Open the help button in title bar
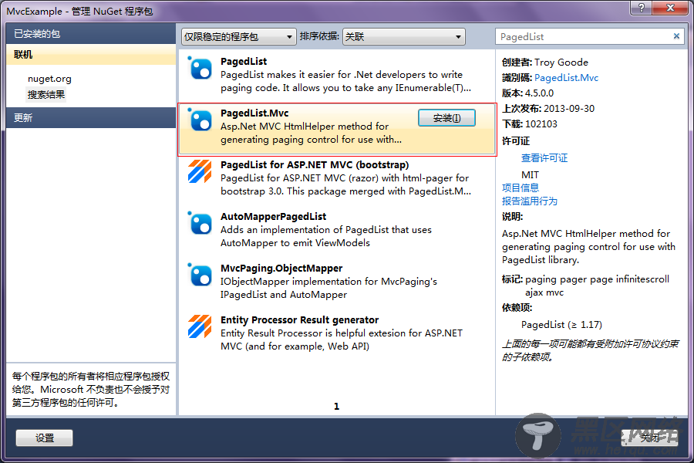This screenshot has height=463, width=694. (x=641, y=7)
